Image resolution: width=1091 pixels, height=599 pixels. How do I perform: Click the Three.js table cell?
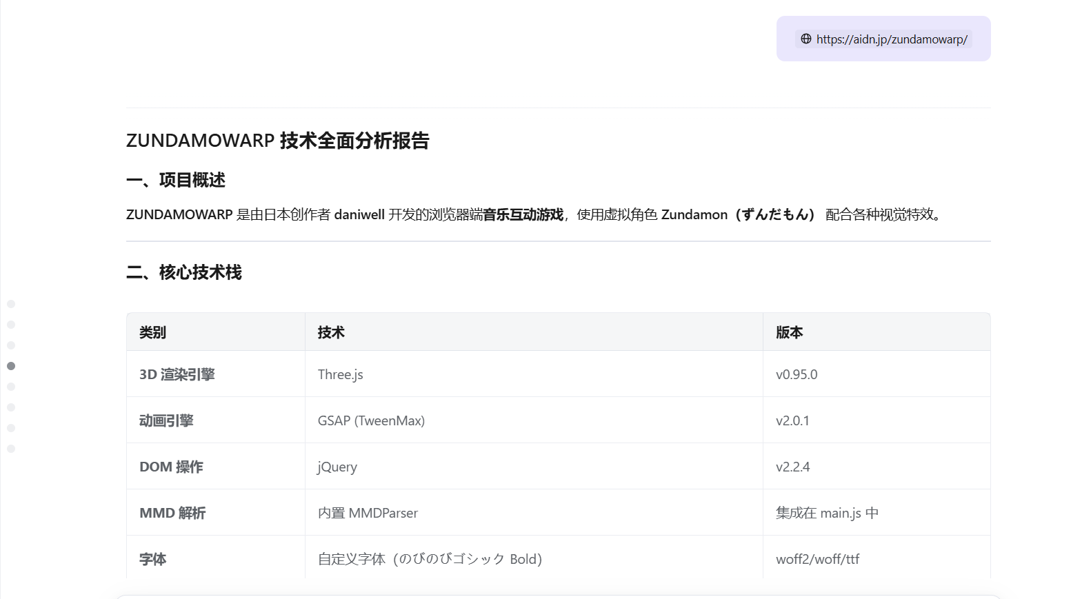340,374
